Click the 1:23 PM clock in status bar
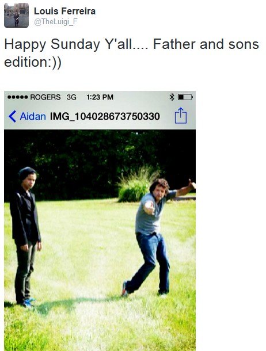Screen dimensions: 266x351 click(x=100, y=97)
